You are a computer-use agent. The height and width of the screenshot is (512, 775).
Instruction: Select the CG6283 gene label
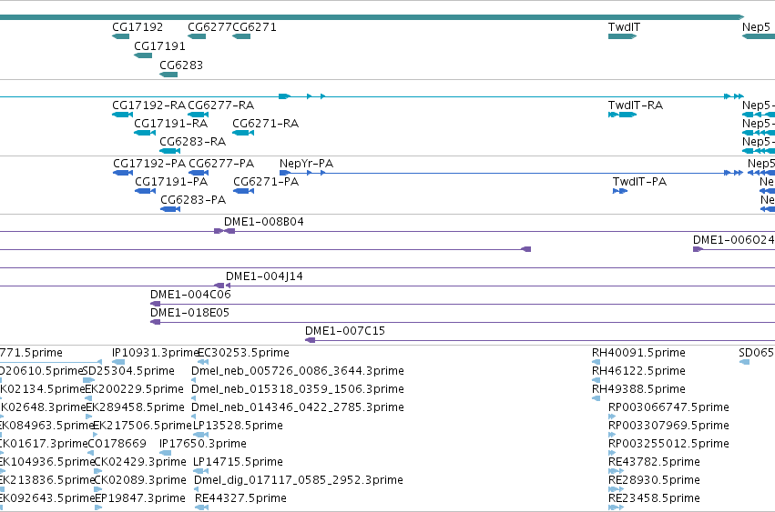pos(181,65)
